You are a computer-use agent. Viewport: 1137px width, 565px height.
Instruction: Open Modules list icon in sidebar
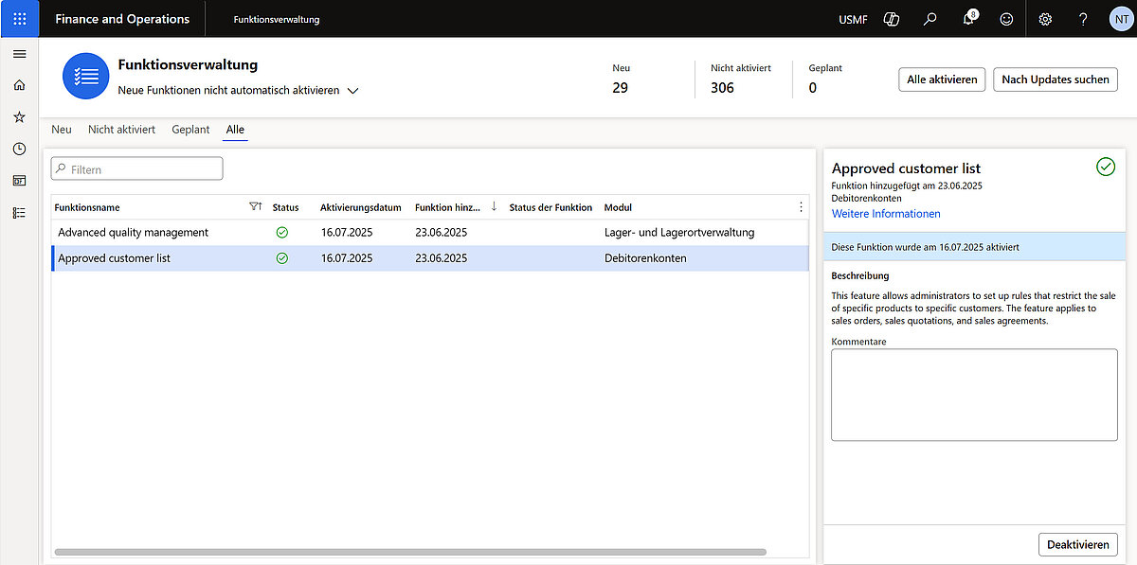coord(19,213)
